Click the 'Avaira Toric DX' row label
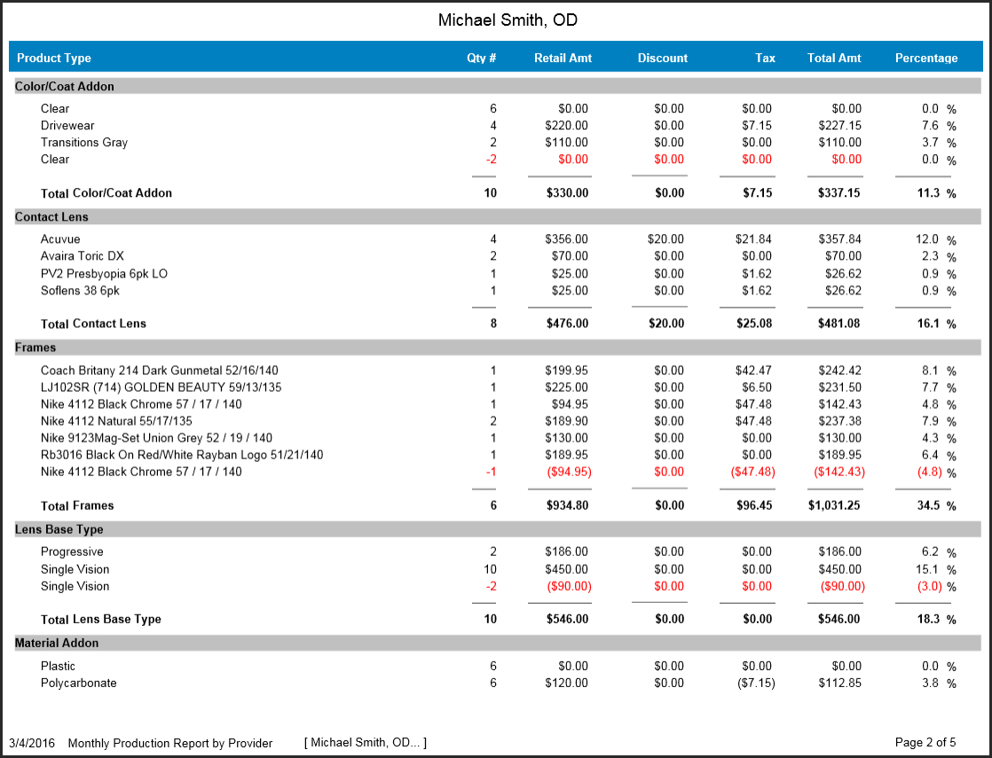The height and width of the screenshot is (758, 992). (x=83, y=257)
